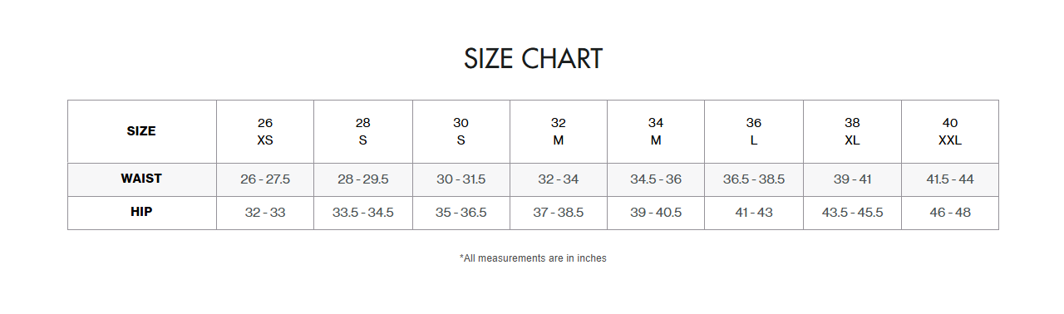
Task: Click hip value 46 - 48
Action: pyautogui.click(x=950, y=213)
